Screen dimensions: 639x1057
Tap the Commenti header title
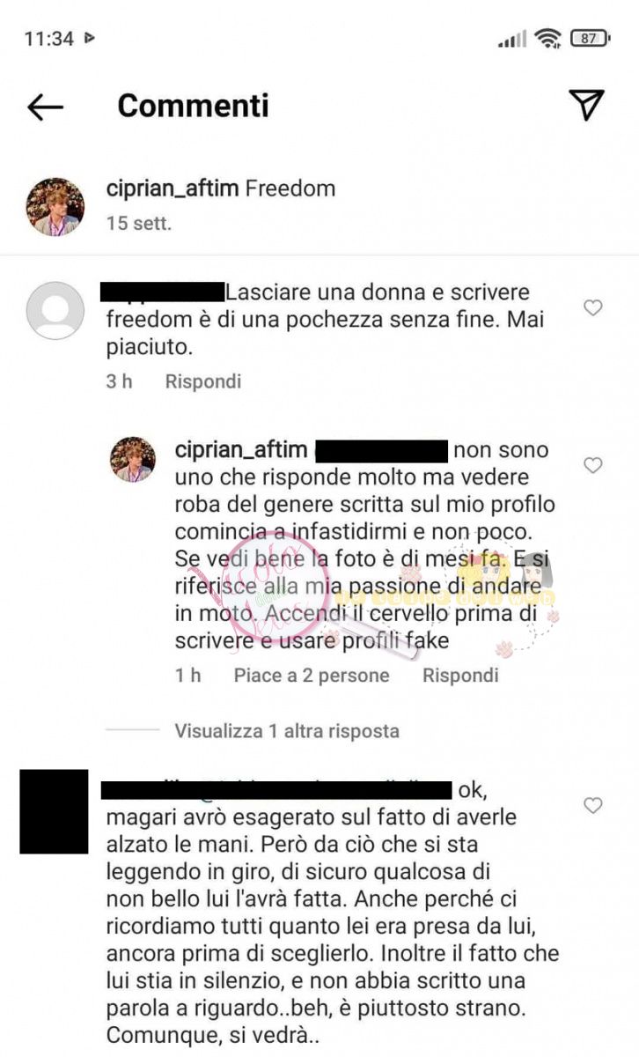tap(194, 106)
